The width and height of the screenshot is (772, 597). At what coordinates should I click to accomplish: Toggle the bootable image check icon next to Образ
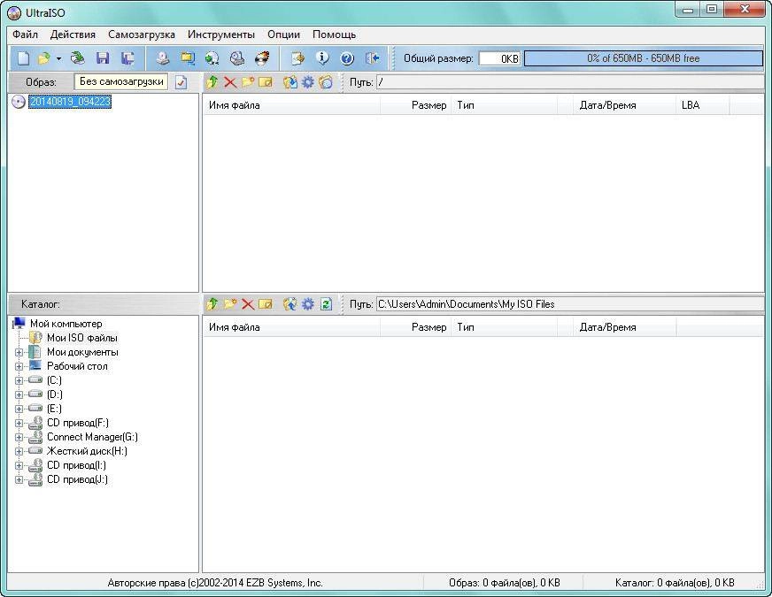coord(181,82)
